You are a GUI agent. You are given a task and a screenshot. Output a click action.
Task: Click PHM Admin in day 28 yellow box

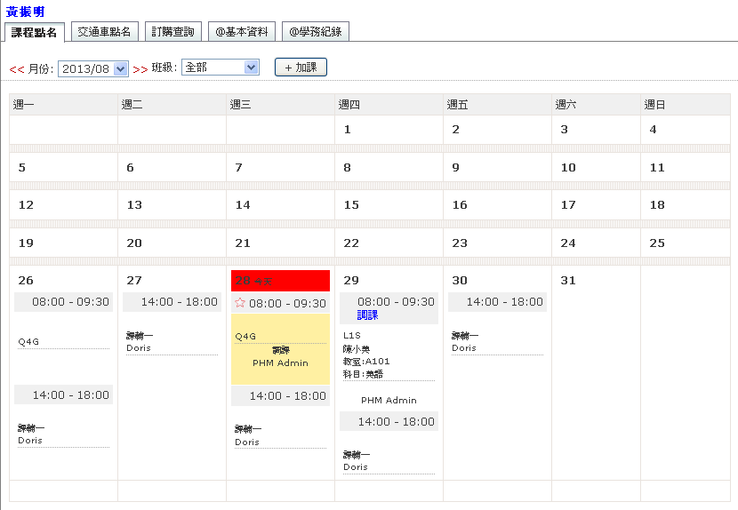(x=280, y=363)
